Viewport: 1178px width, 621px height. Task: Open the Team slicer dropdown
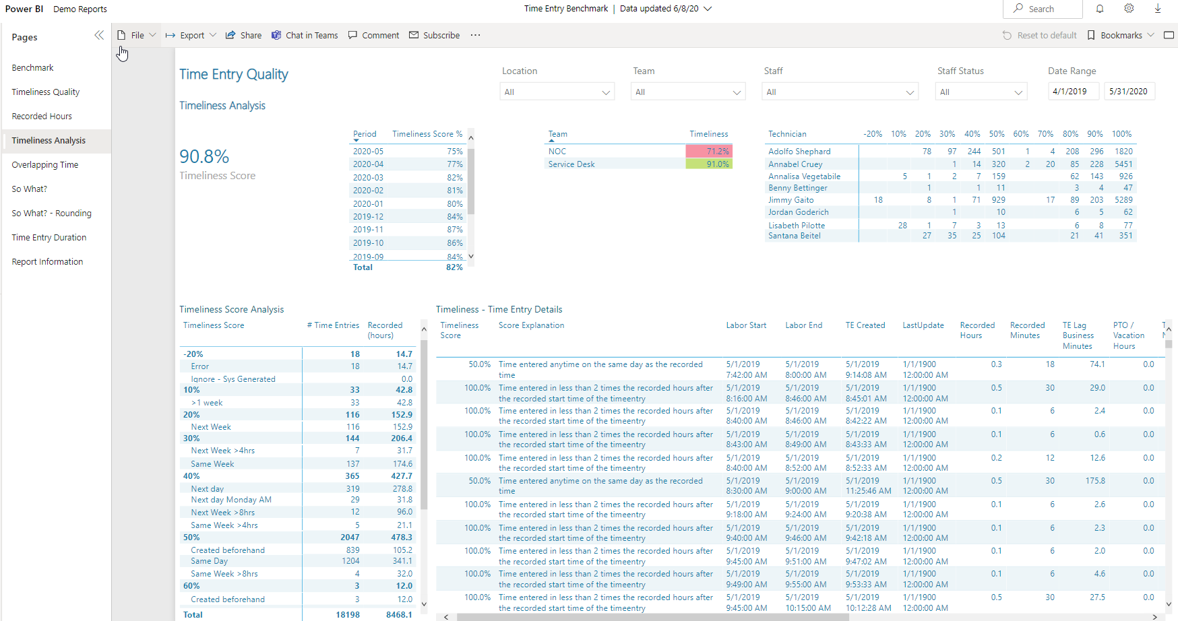688,92
